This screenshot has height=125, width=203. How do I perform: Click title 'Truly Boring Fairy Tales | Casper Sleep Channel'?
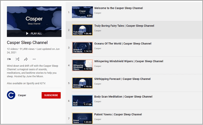(124, 26)
